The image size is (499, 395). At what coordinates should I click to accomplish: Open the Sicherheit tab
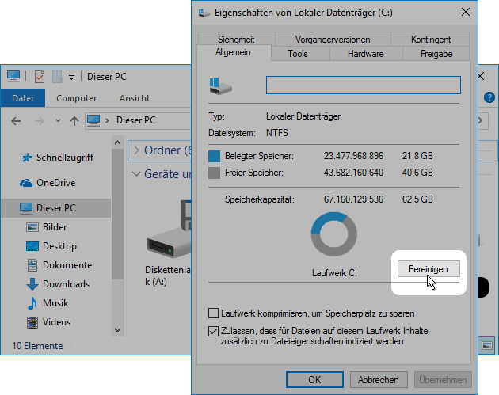click(236, 40)
